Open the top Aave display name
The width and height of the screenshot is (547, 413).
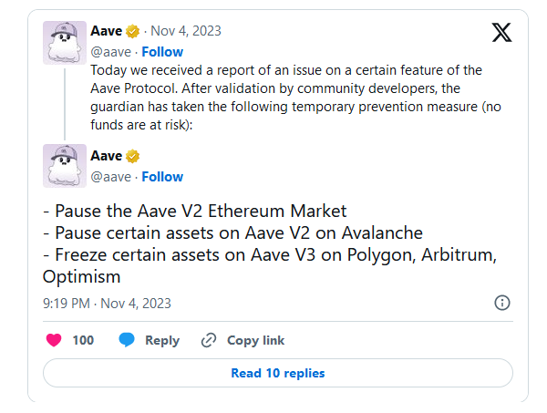tap(107, 31)
